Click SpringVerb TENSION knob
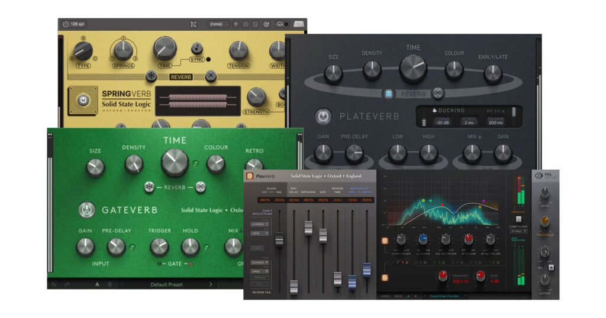This screenshot has width=606, height=318. point(238,51)
